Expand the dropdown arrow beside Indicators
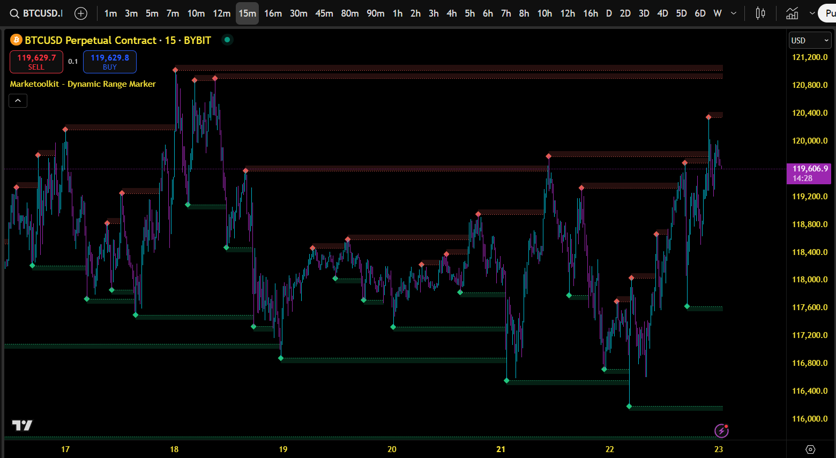This screenshot has width=836, height=458. (x=812, y=13)
